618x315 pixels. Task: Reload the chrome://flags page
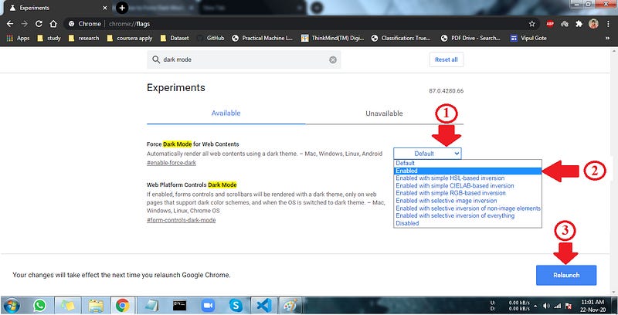[39, 24]
